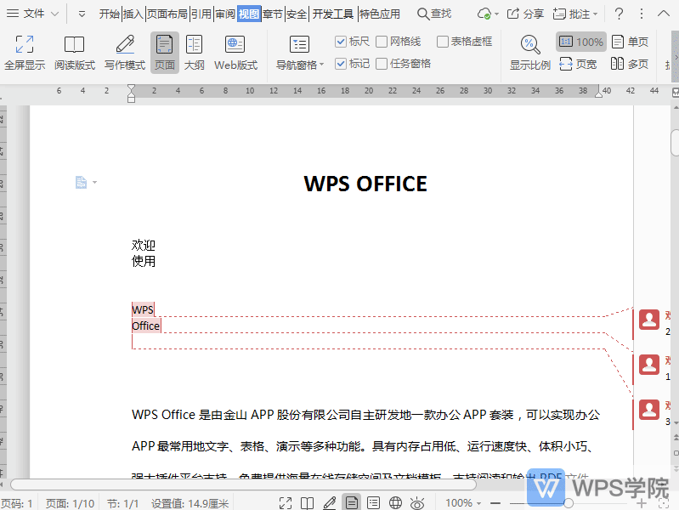
Task: Open the paragraph layout options icon
Action: pos(81,182)
